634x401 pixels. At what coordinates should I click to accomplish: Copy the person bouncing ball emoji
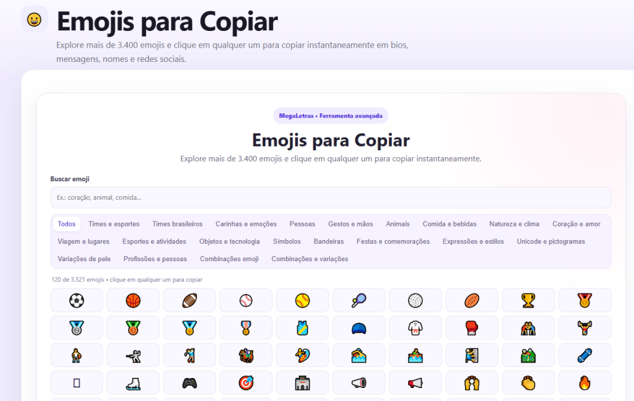tap(76, 355)
